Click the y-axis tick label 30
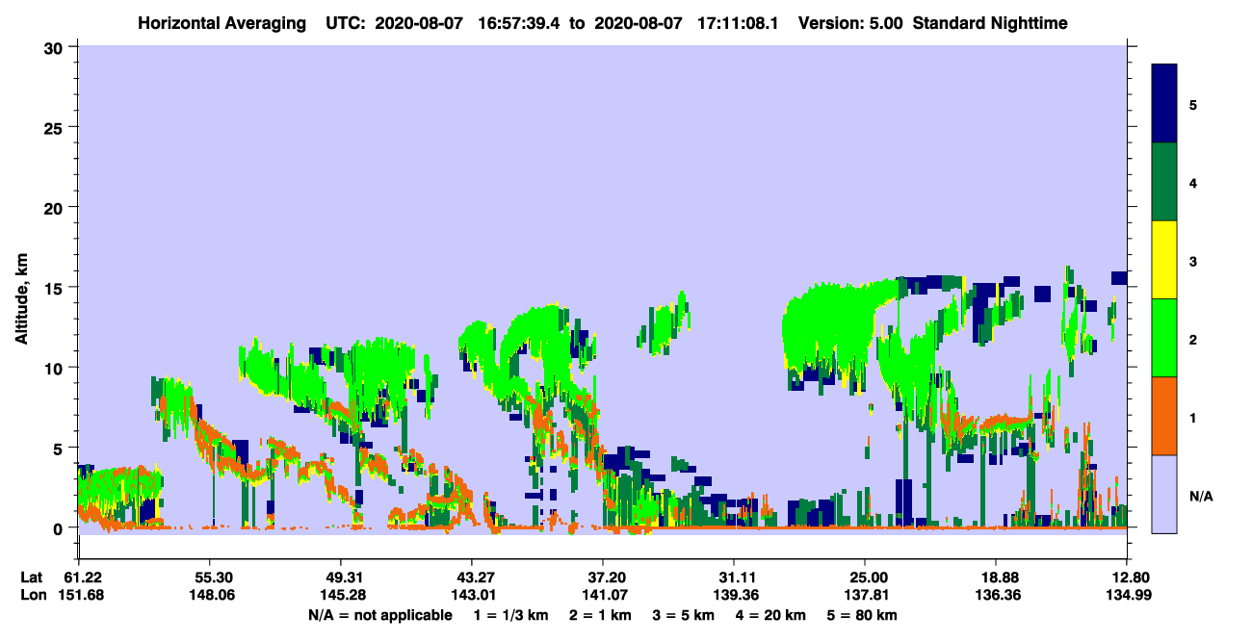1252x642 pixels. 53,47
